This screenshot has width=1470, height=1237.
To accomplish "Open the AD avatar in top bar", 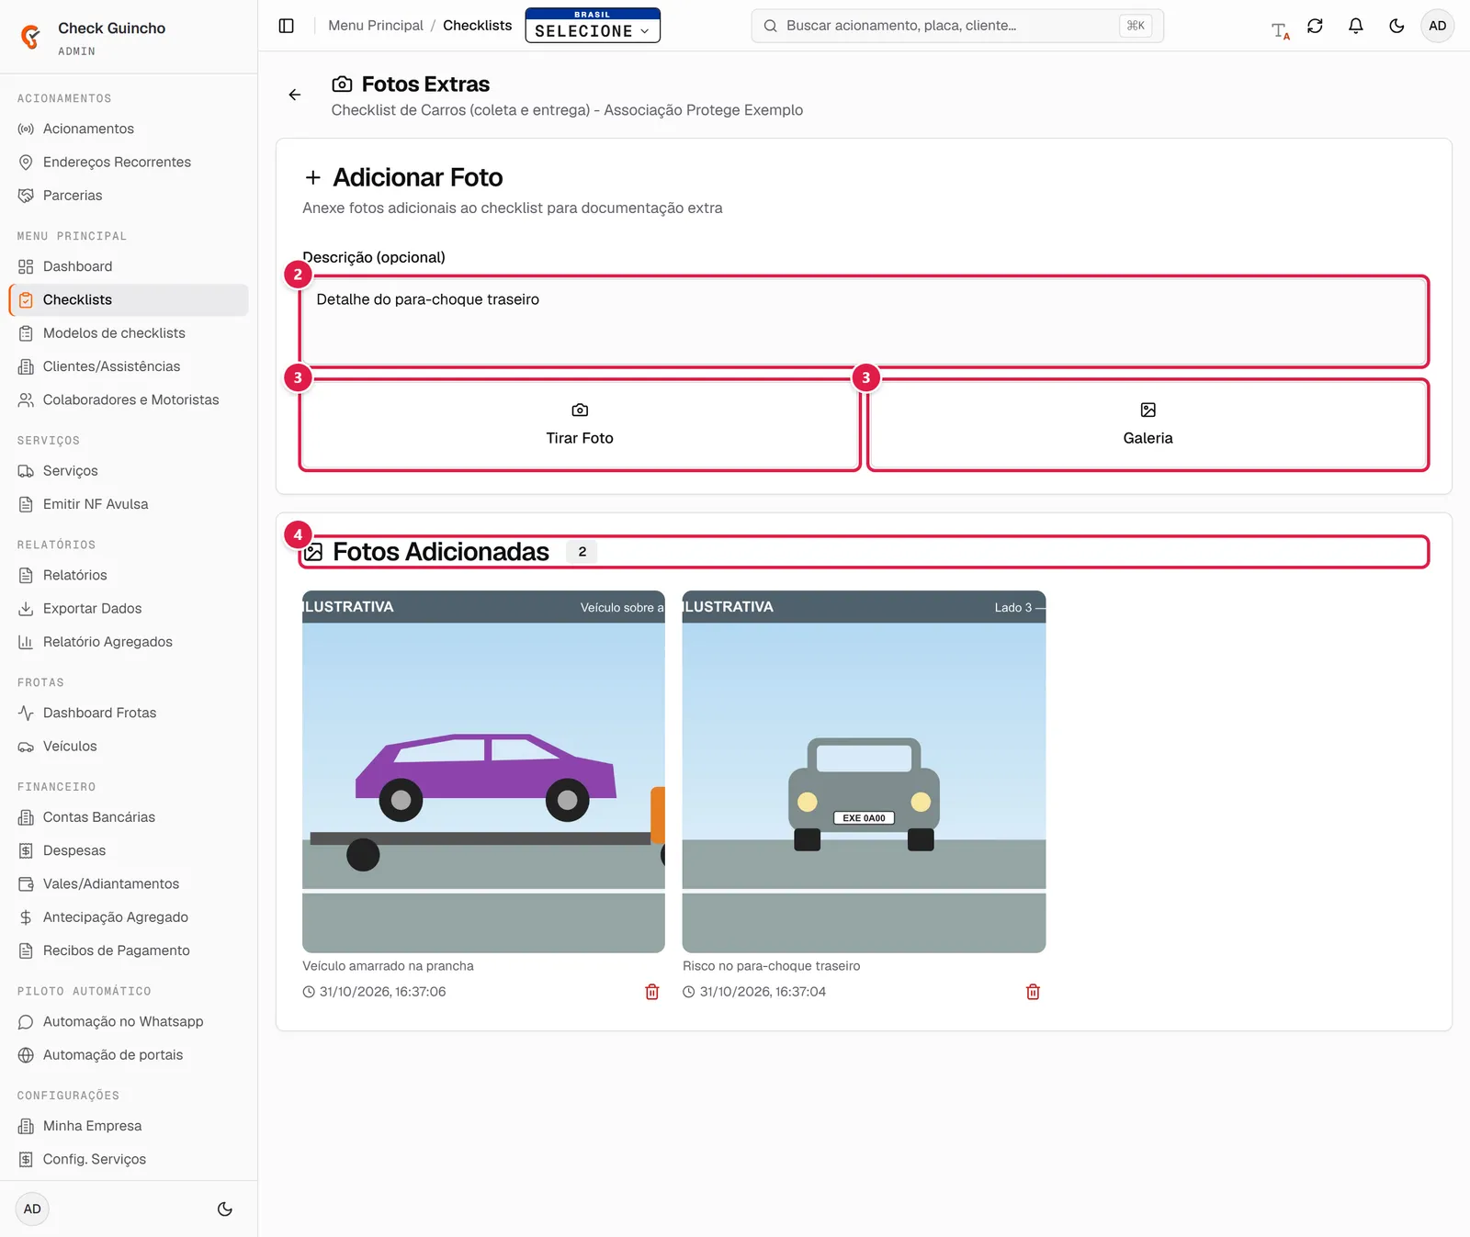I will 1437,26.
